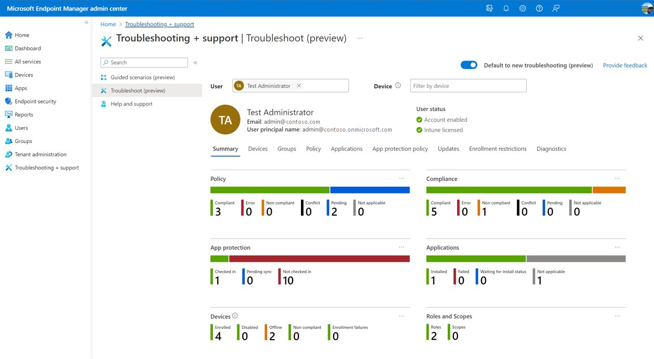
Task: Click the blade Search box
Action: [x=144, y=62]
